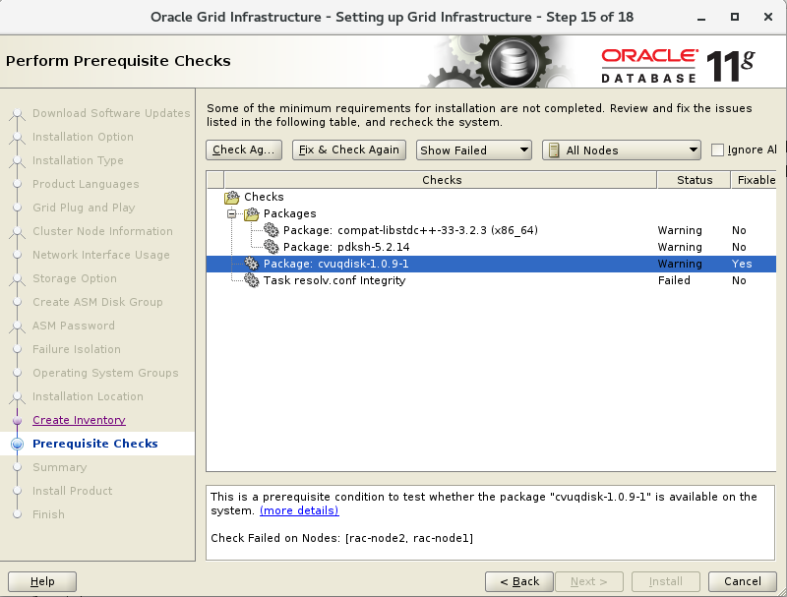Go to Create Inventory step link
The width and height of the screenshot is (787, 597).
[79, 420]
